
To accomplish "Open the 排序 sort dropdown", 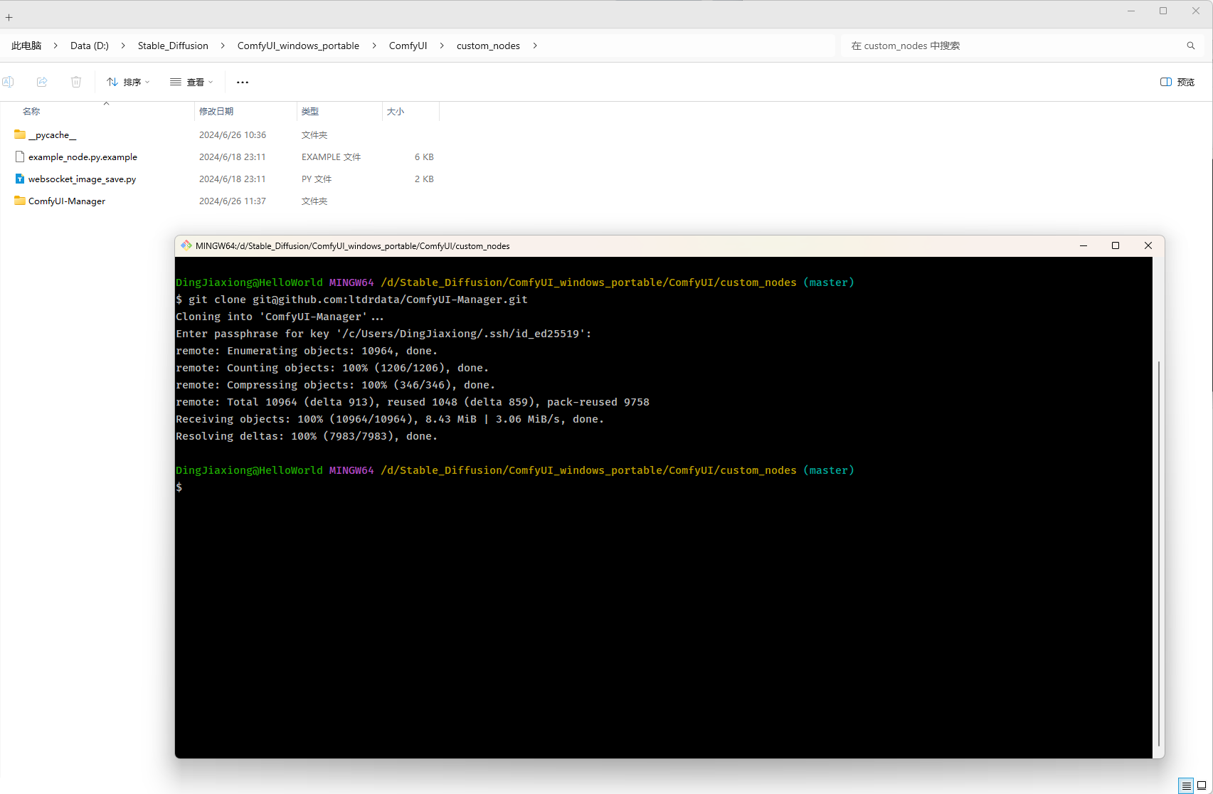I will pyautogui.click(x=128, y=82).
